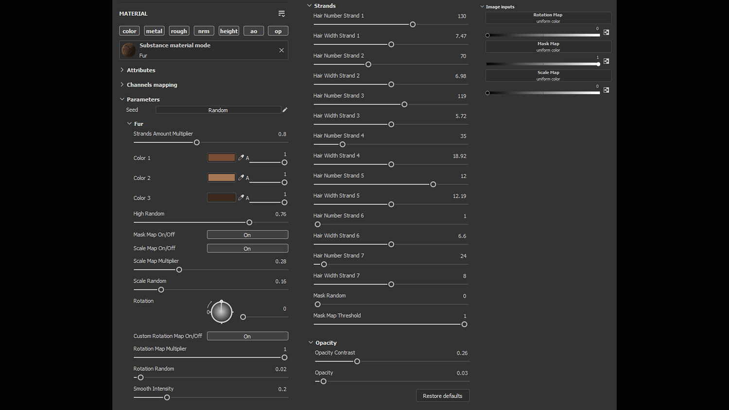Open the Color 1 swatch
Image resolution: width=729 pixels, height=410 pixels.
[222, 157]
